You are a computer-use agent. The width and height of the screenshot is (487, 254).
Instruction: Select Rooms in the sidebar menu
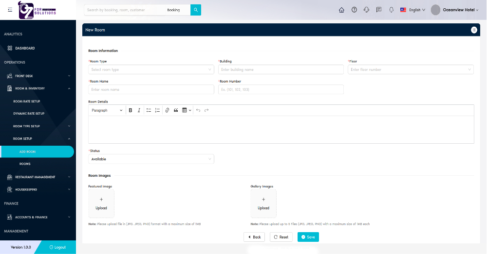[x=25, y=164]
